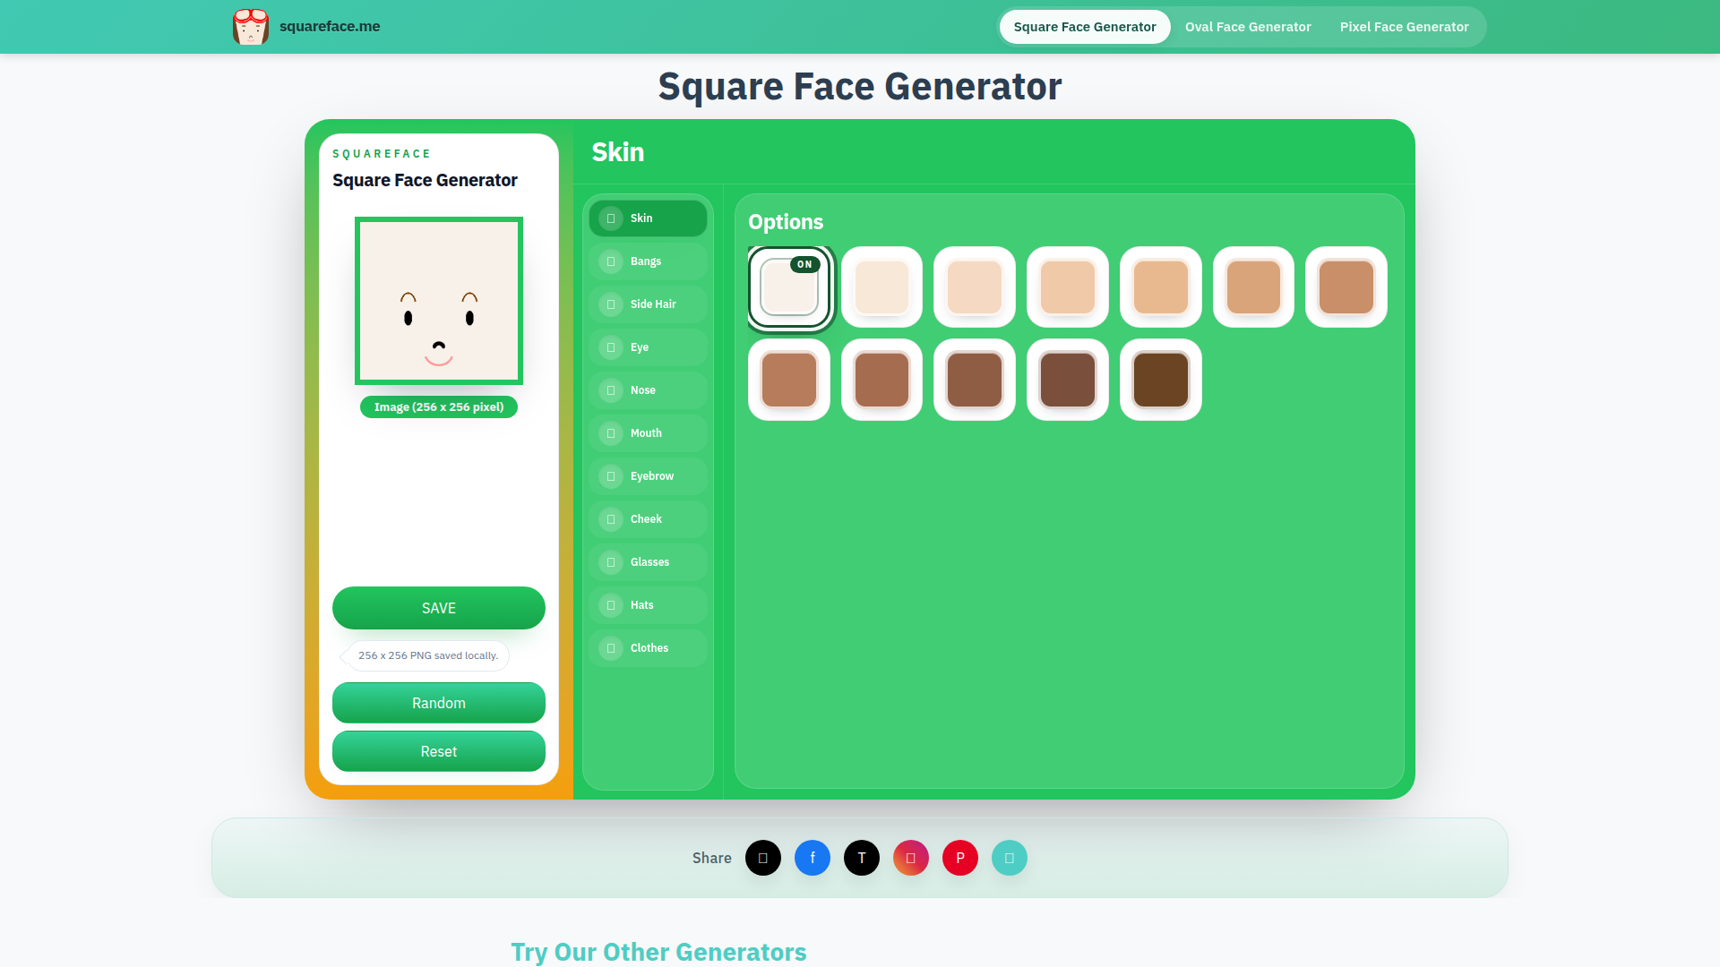Choose the darkest brown skin swatch
The height and width of the screenshot is (967, 1720).
tap(1160, 380)
